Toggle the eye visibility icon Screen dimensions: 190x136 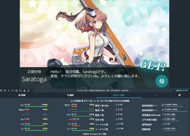pyautogui.click(x=5, y=91)
